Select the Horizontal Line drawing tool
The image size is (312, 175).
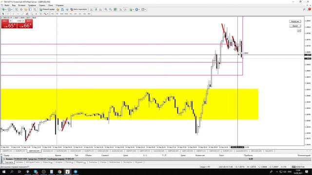coord(18,14)
